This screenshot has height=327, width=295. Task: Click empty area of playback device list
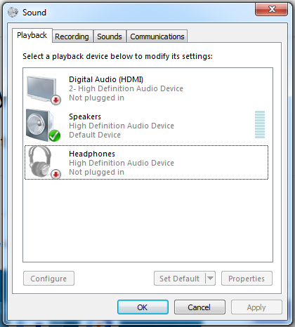147,220
